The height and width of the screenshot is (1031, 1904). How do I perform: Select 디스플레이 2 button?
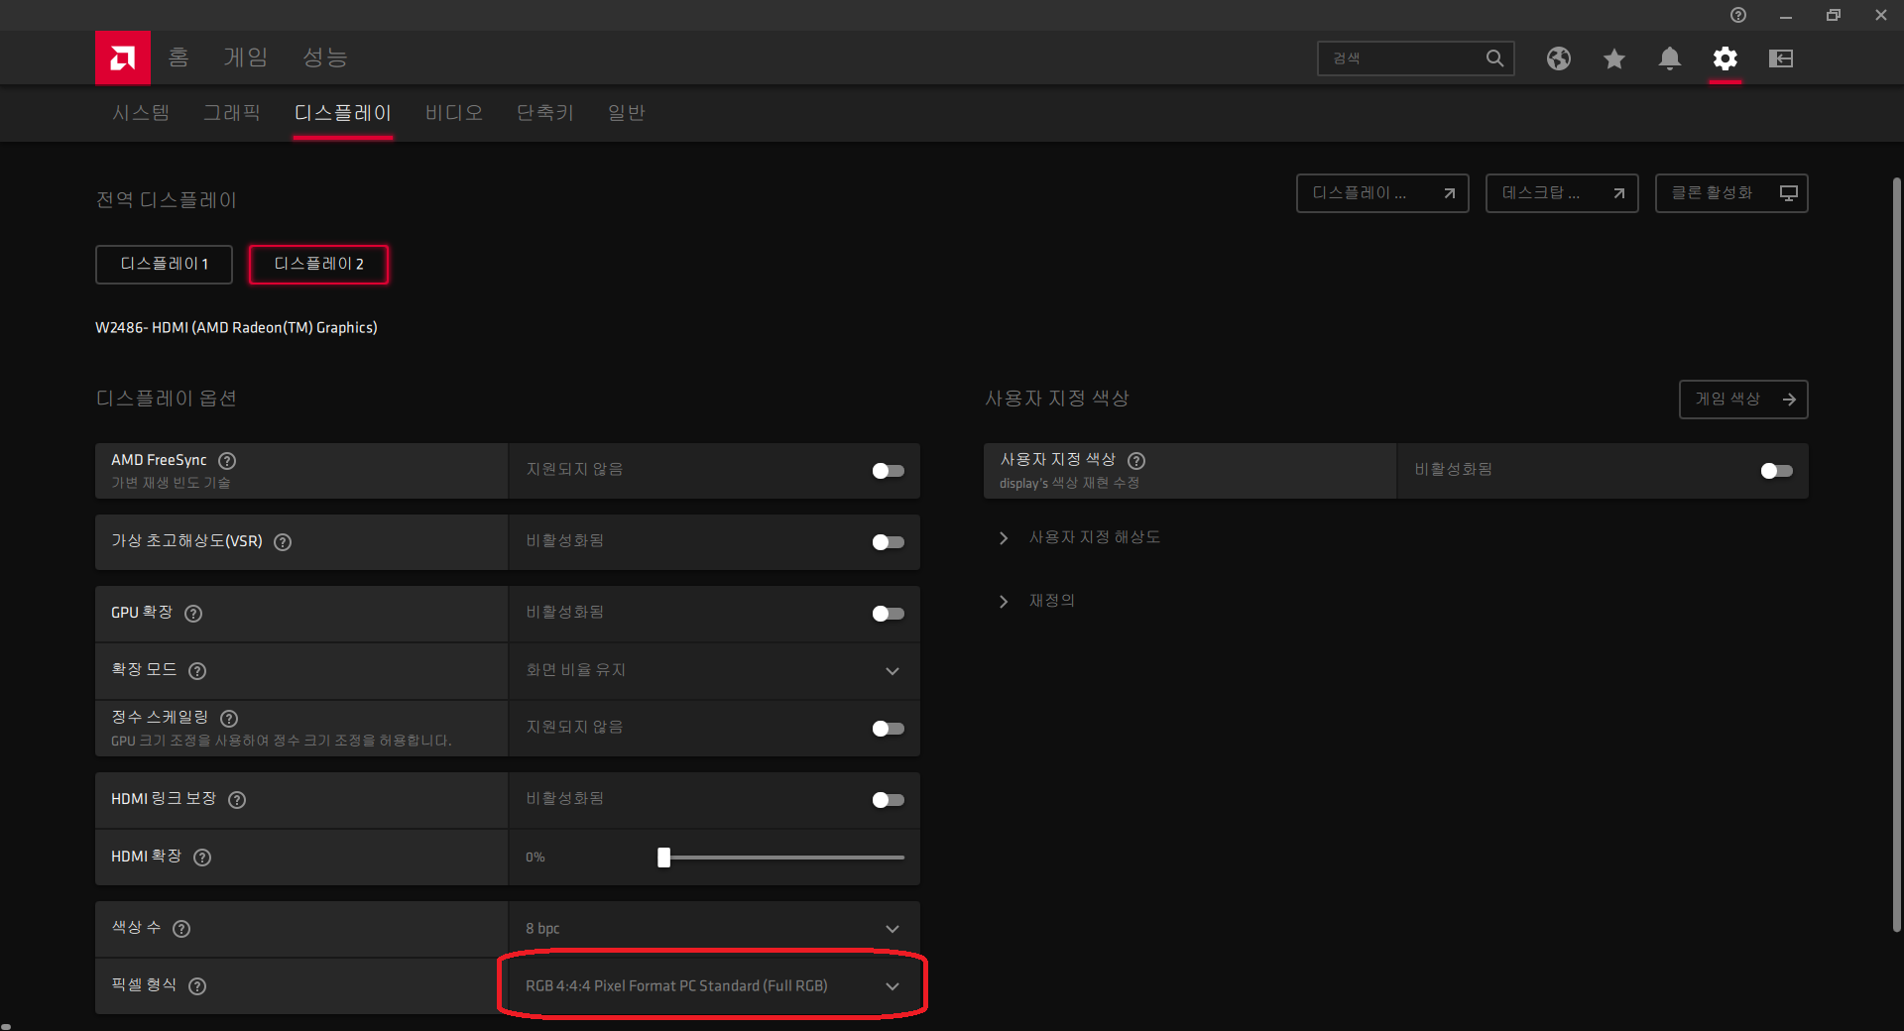pyautogui.click(x=318, y=265)
